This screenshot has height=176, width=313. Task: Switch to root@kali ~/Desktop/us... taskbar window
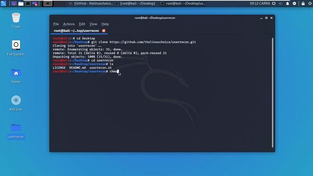click(x=183, y=3)
